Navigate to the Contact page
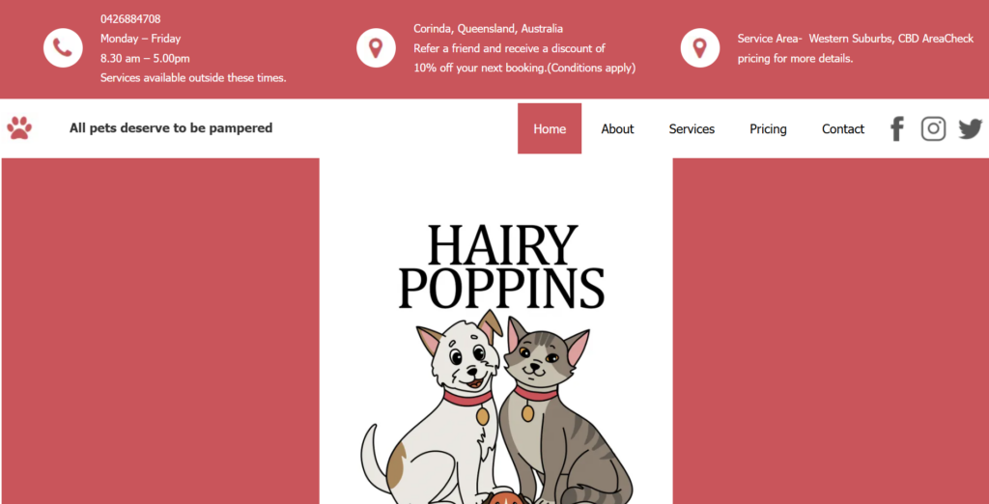989x504 pixels. coord(842,128)
